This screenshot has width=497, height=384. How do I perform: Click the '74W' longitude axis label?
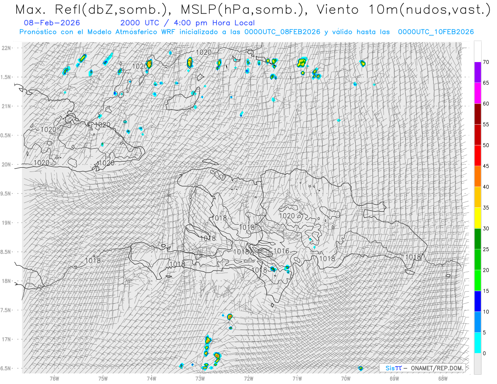pyautogui.click(x=152, y=378)
